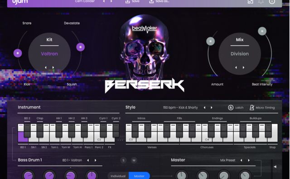290x179 pixels.
Task: Select previous Master Mix Preset arrow
Action: (242, 160)
